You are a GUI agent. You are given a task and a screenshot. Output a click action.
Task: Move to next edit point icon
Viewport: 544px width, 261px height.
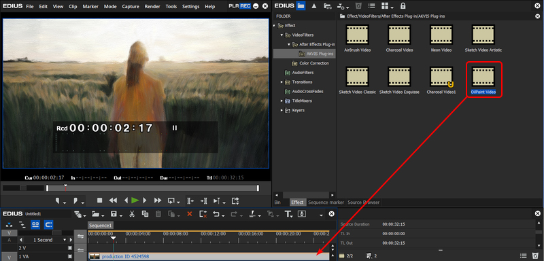pyautogui.click(x=203, y=201)
